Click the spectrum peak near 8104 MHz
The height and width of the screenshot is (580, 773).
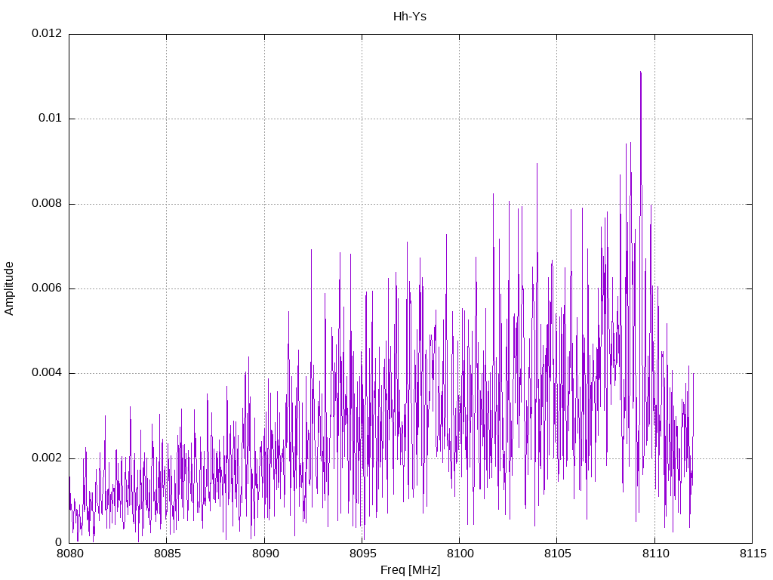pos(537,164)
